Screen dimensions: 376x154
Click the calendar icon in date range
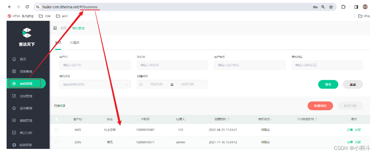tap(141, 84)
